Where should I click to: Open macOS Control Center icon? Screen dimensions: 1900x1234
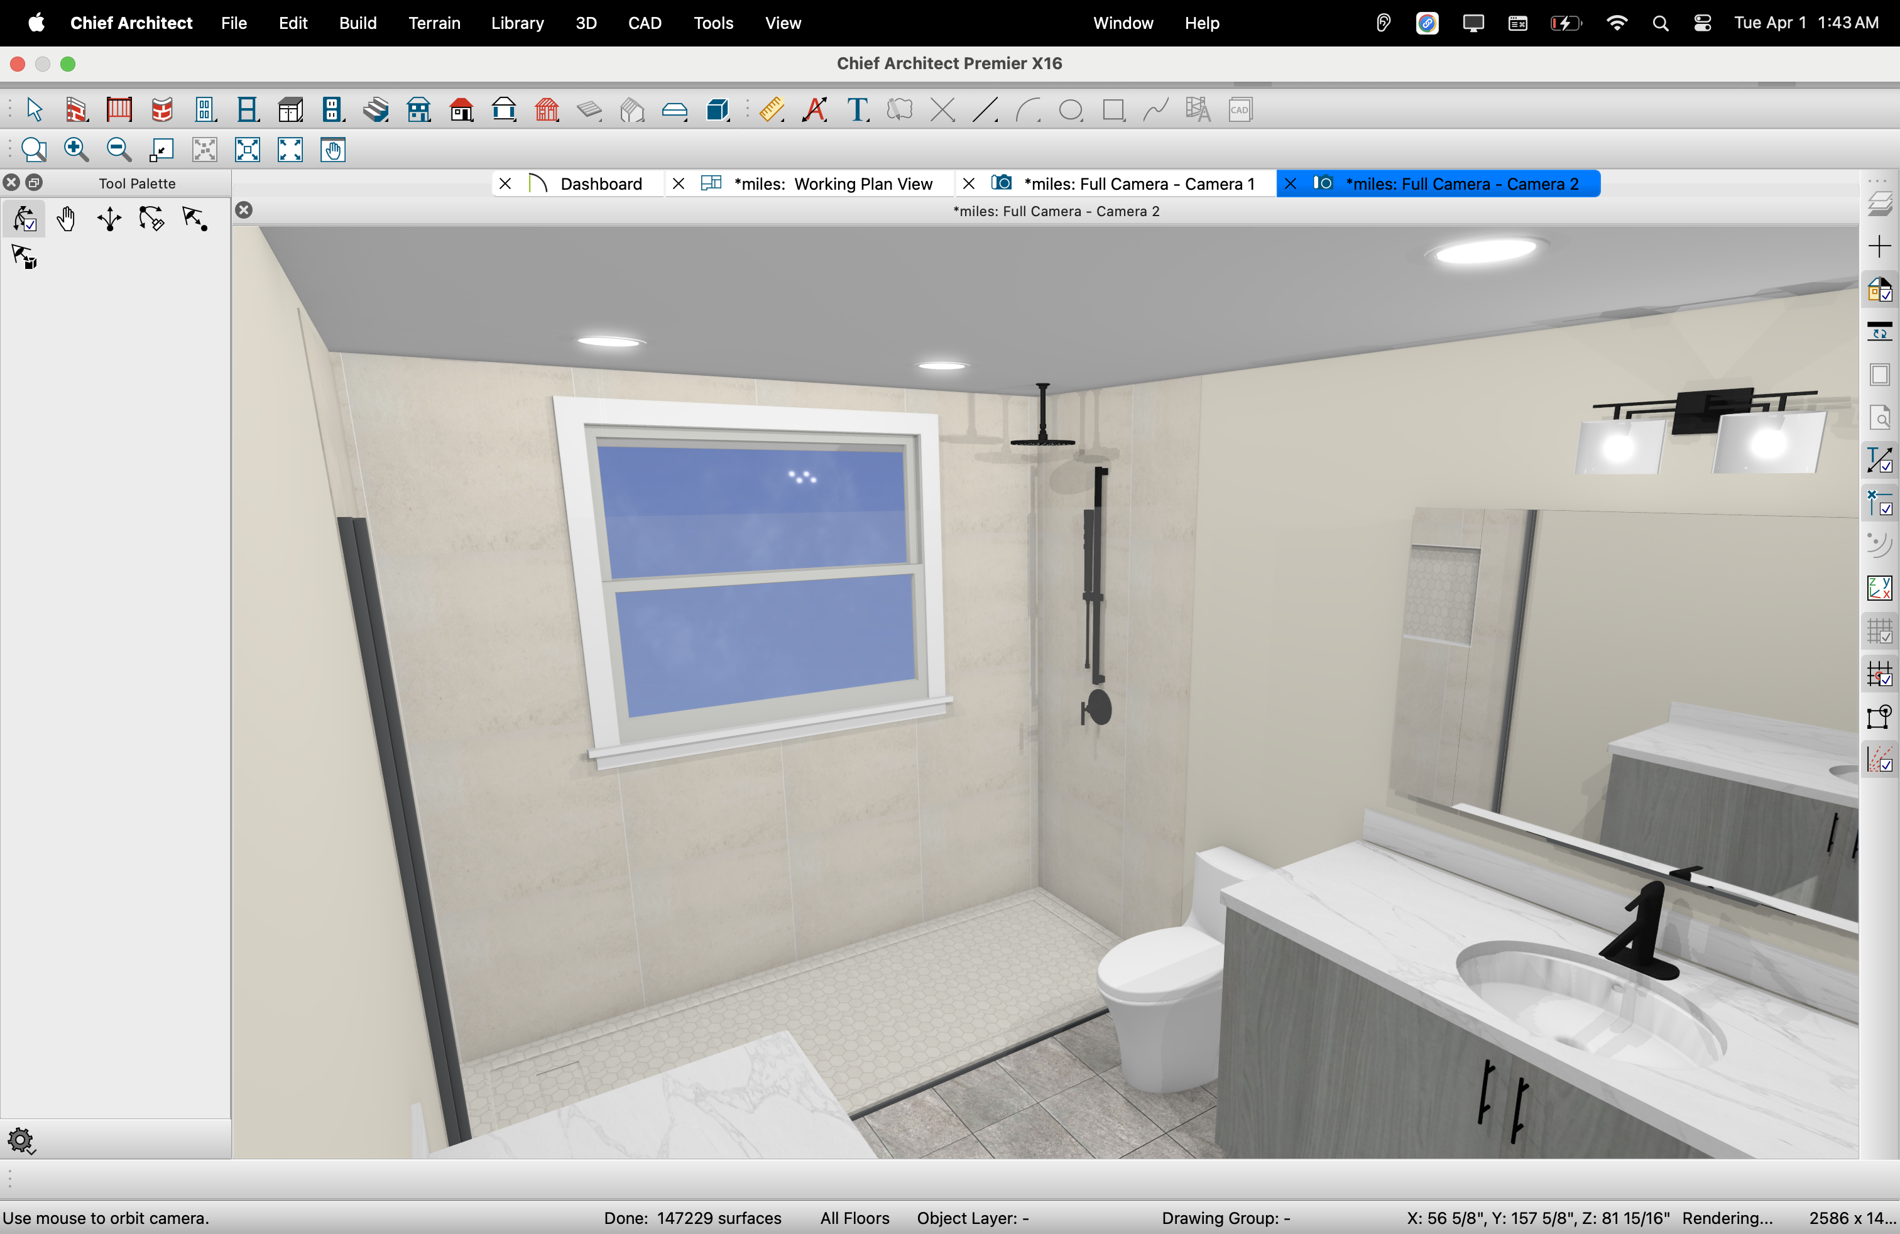(x=1702, y=23)
